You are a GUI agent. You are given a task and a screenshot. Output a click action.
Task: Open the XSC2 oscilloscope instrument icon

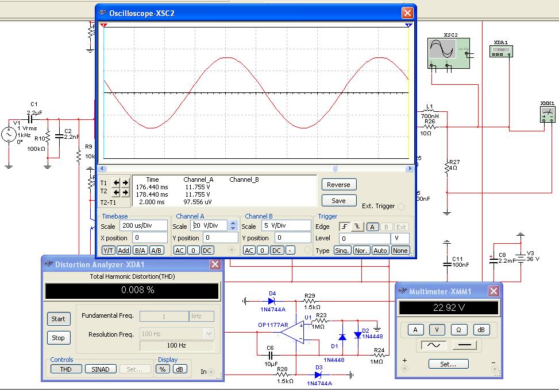pos(449,53)
